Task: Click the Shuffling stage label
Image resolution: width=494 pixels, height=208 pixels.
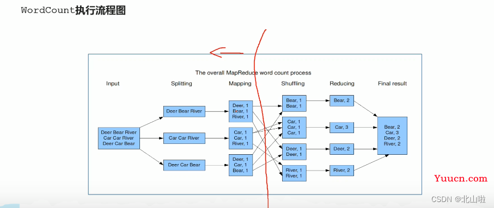Action: 293,84
